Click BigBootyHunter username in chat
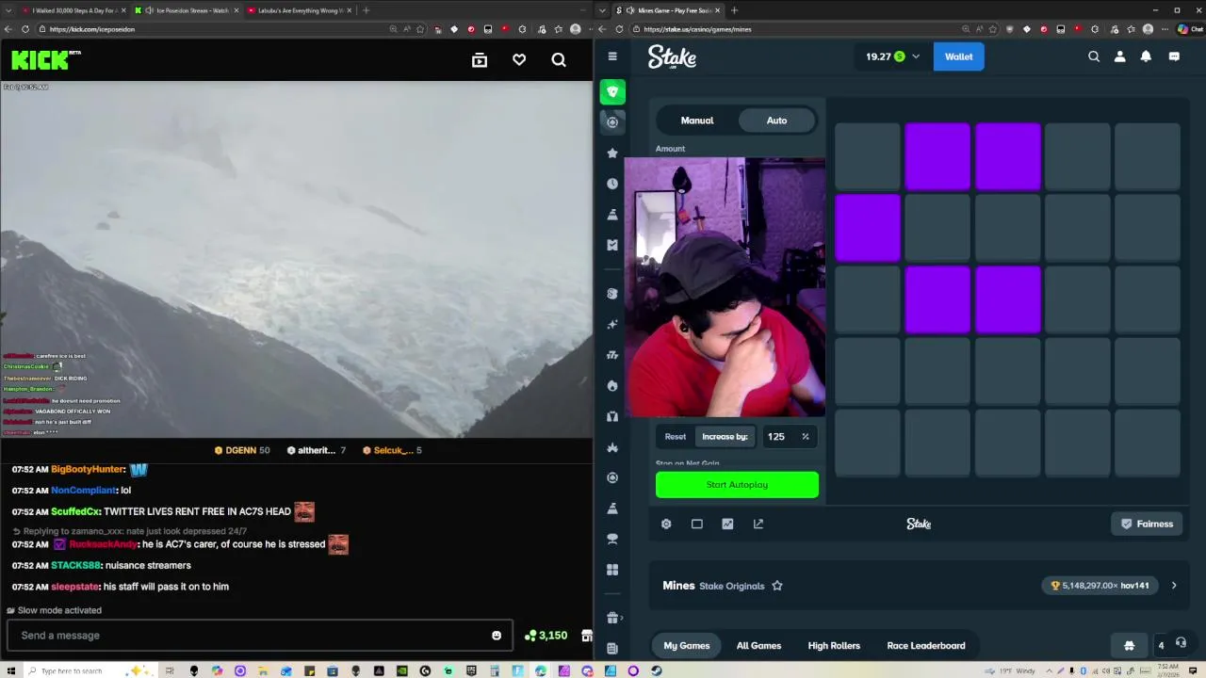The width and height of the screenshot is (1206, 678). (x=88, y=469)
